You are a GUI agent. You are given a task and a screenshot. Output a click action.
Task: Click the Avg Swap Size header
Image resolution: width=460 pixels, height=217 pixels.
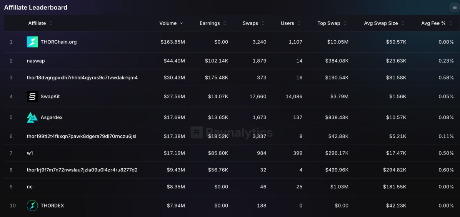pos(381,23)
